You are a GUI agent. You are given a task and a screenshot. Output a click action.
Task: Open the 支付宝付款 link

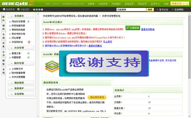pyautogui.click(x=171, y=60)
